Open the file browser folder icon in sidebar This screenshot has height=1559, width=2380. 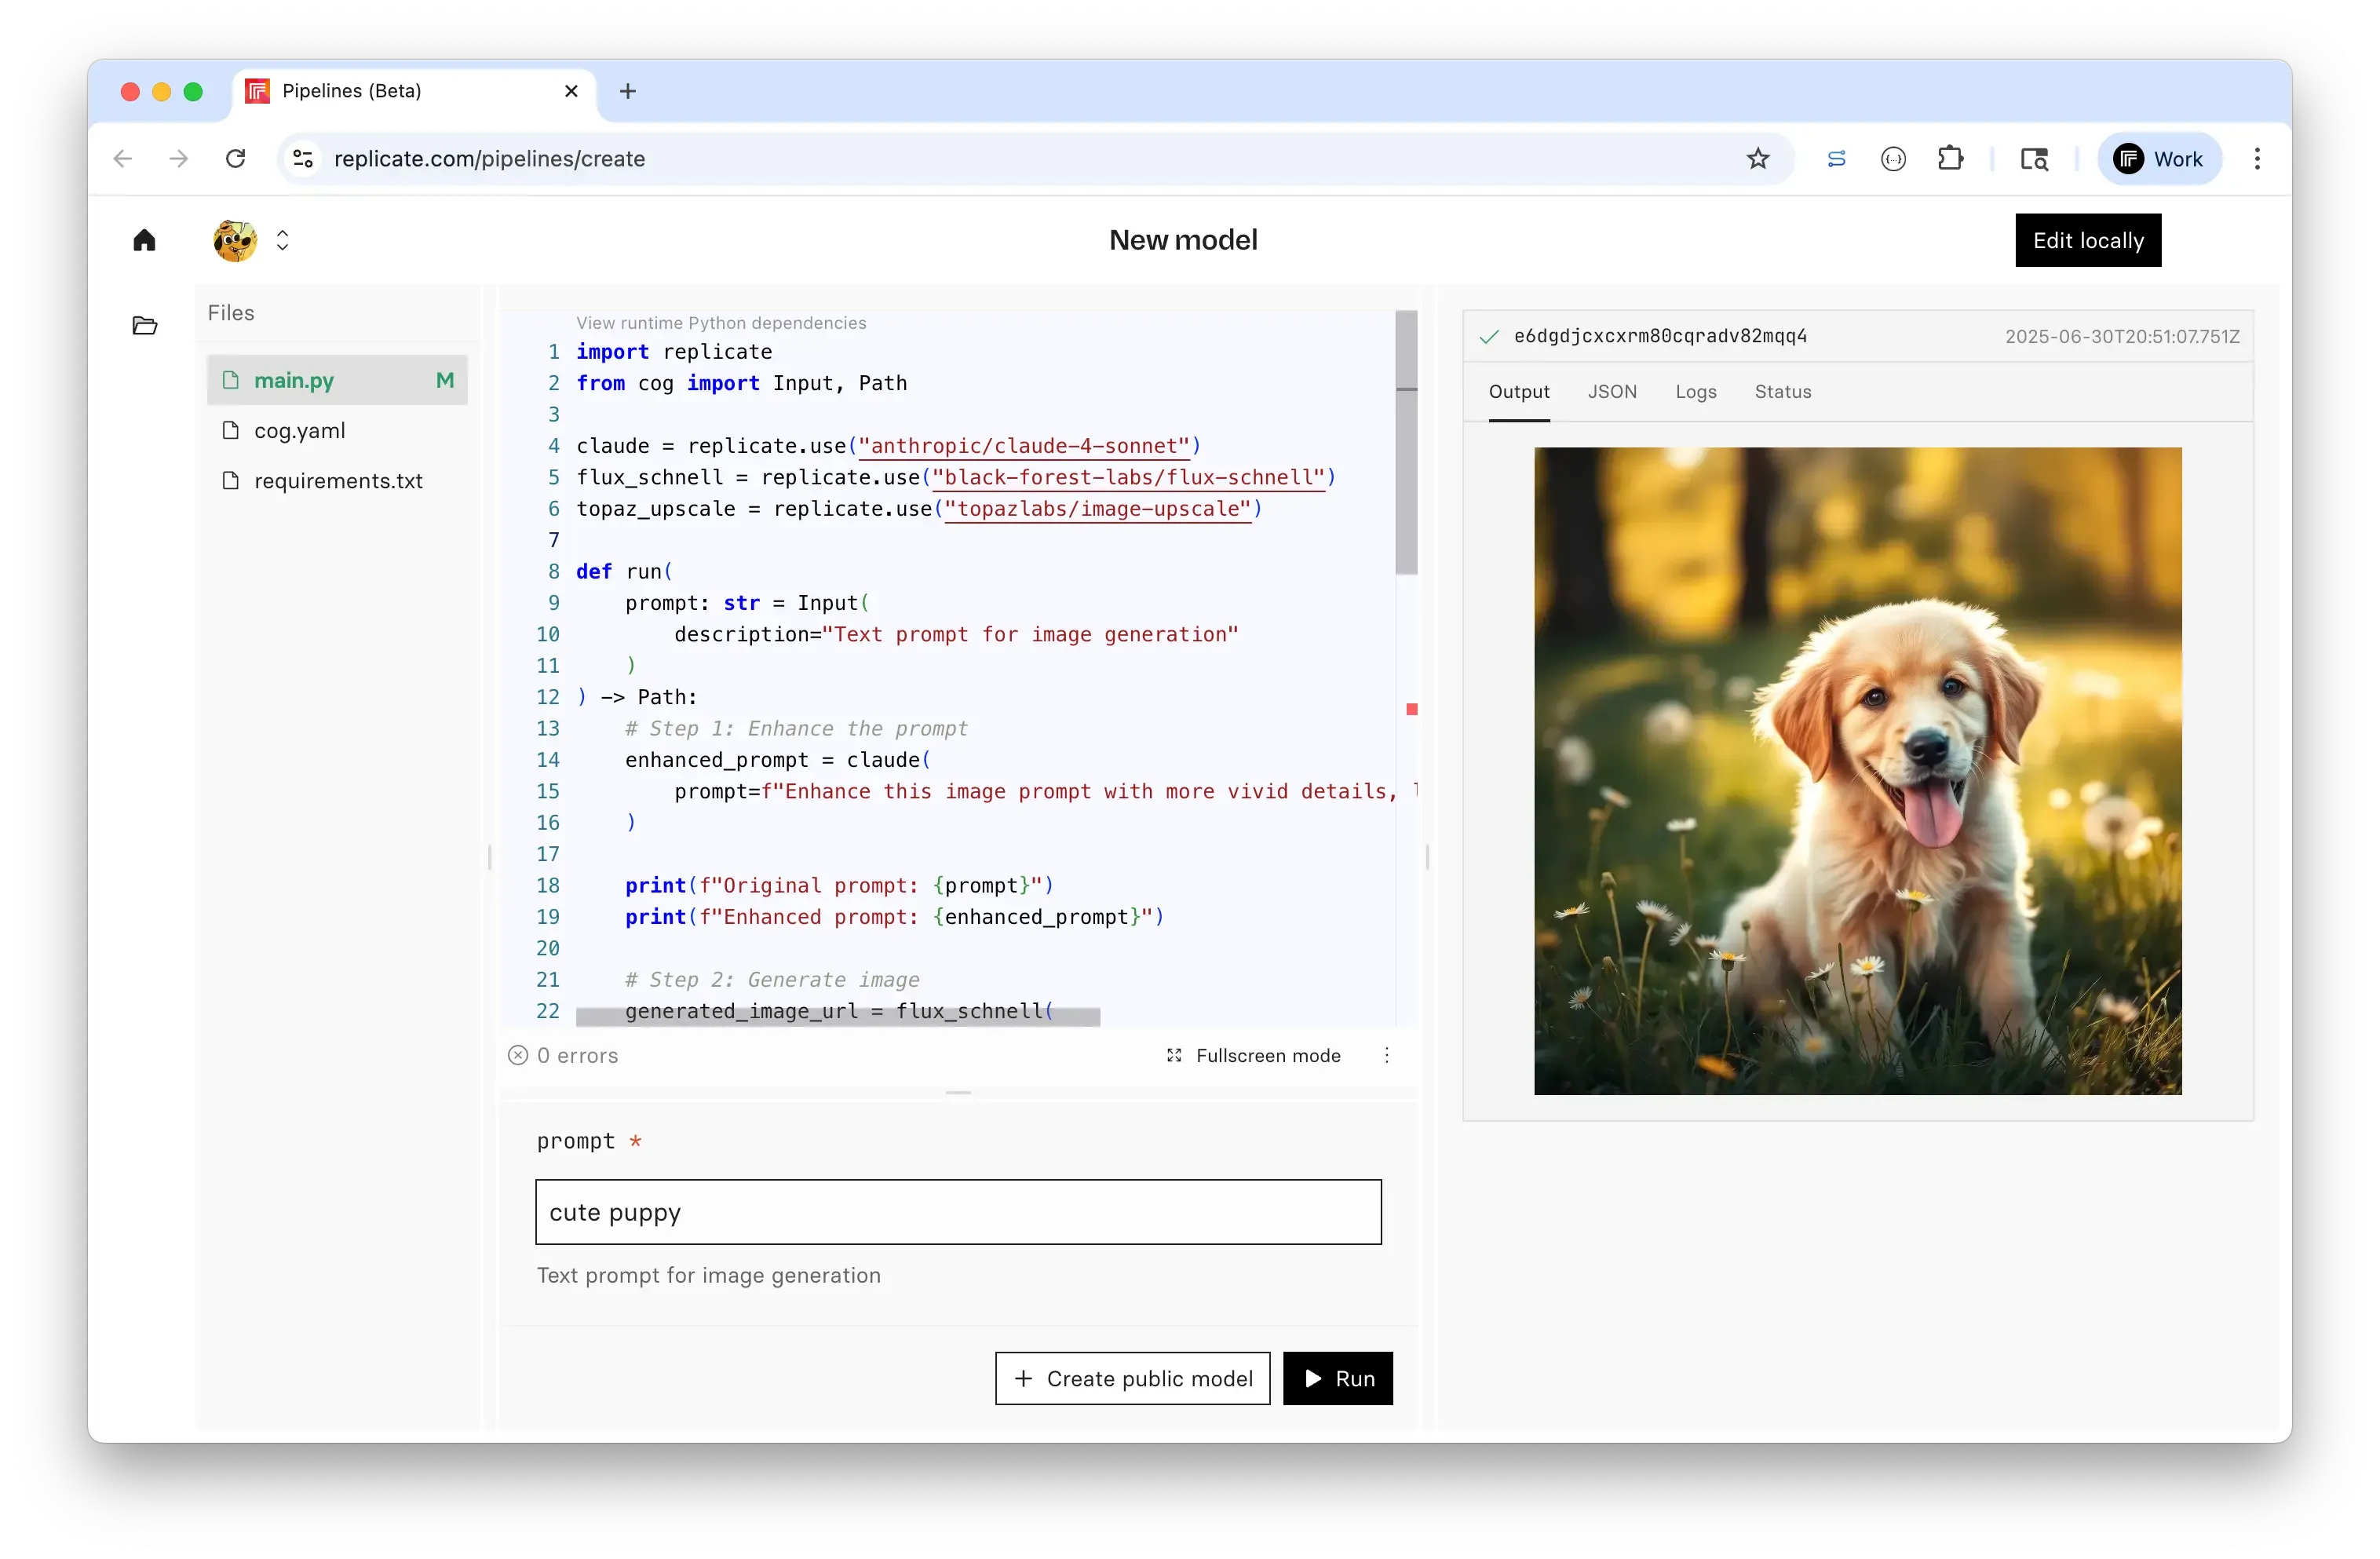[145, 325]
